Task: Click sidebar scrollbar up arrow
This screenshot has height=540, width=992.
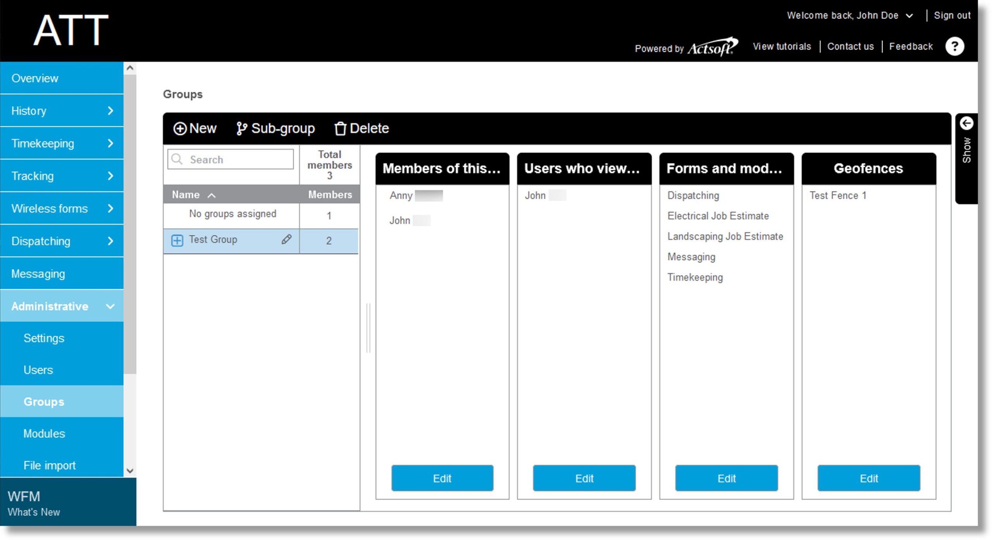Action: coord(130,68)
